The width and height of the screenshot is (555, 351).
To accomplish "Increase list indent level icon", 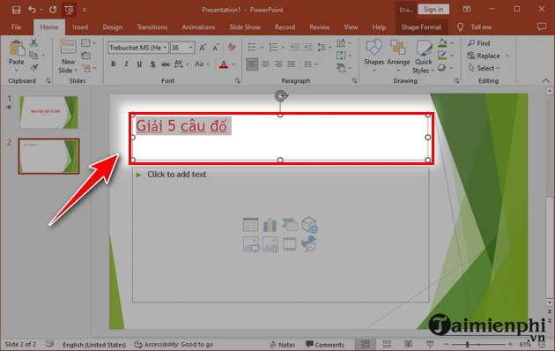I will click(x=308, y=47).
